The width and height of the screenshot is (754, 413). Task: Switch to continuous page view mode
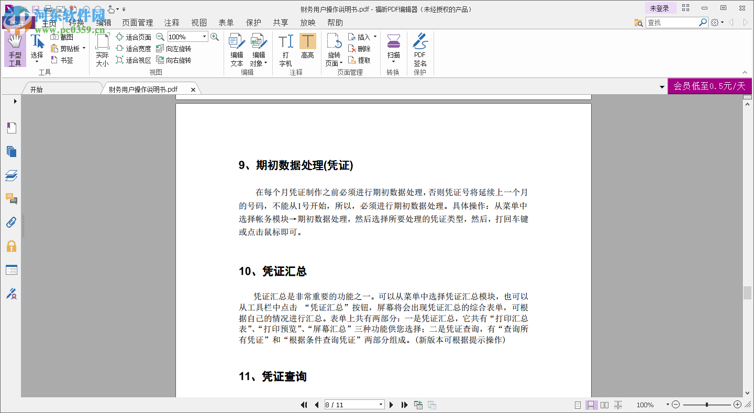point(591,405)
